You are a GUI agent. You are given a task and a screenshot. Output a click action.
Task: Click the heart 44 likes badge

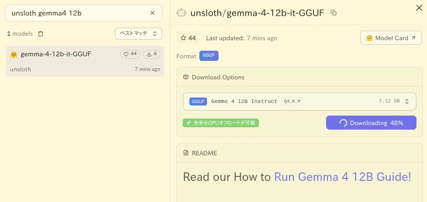click(x=130, y=54)
